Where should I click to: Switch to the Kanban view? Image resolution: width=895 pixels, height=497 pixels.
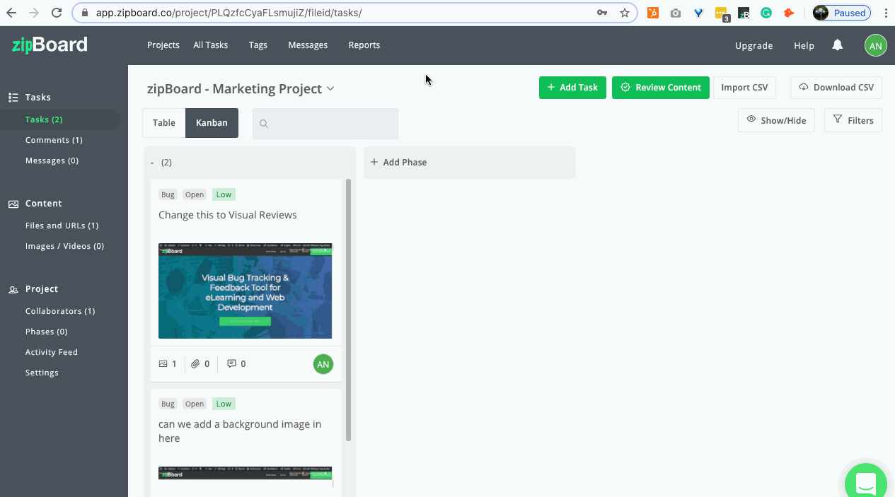pyautogui.click(x=212, y=123)
